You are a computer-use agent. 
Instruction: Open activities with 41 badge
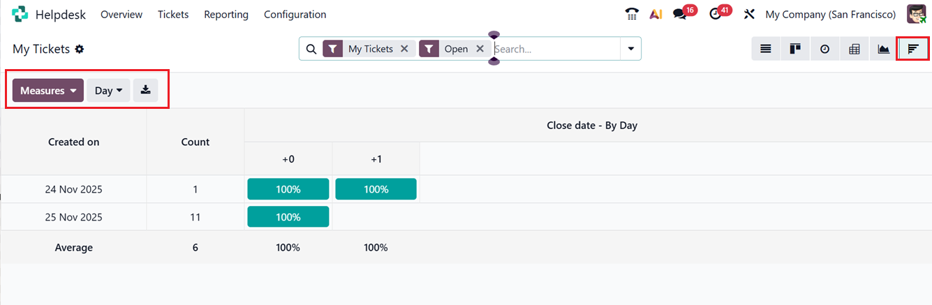click(x=715, y=14)
